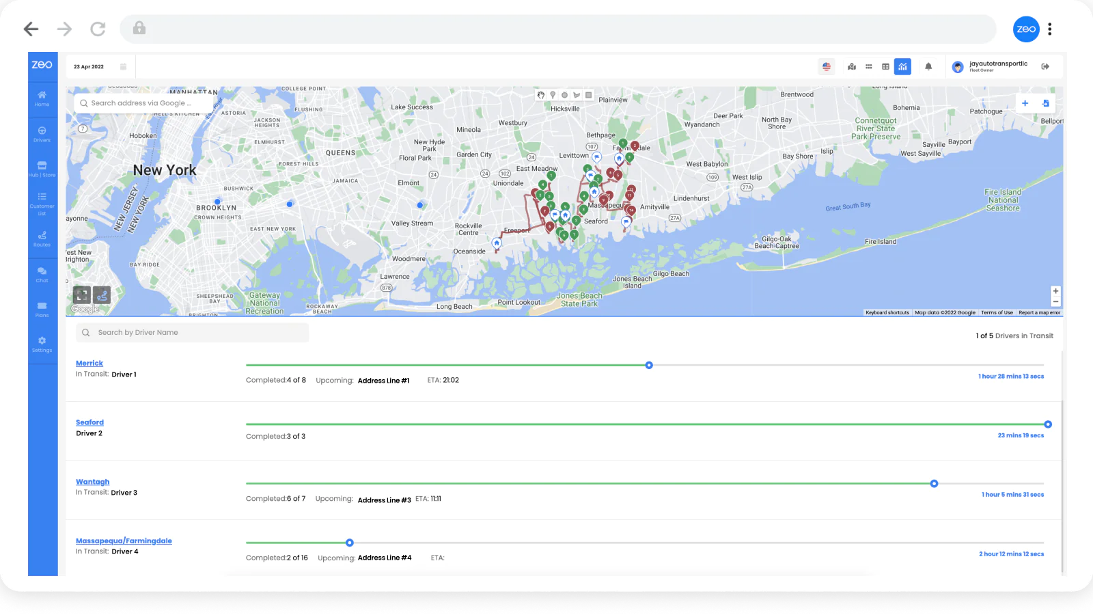The height and width of the screenshot is (615, 1093).
Task: Open the Chat section in sidebar
Action: pyautogui.click(x=42, y=275)
